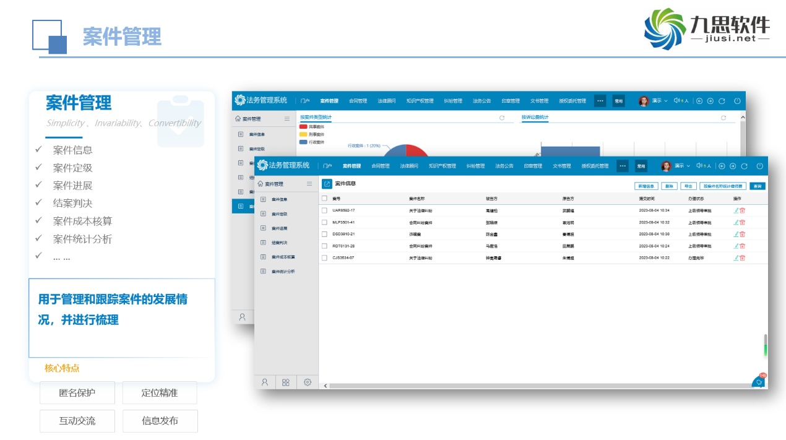Open the more menu (···) in front navigation bar
786x440 pixels.
pos(622,166)
